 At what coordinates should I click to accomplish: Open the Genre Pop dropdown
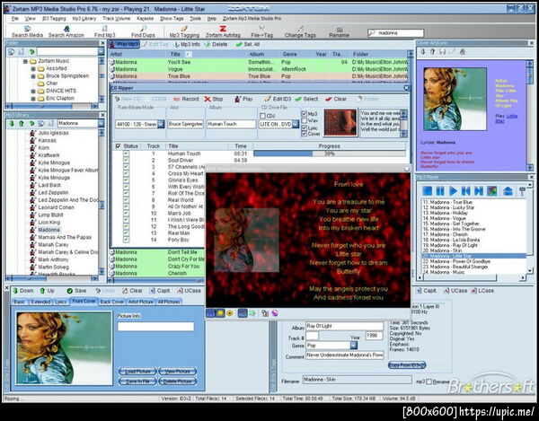click(x=353, y=345)
